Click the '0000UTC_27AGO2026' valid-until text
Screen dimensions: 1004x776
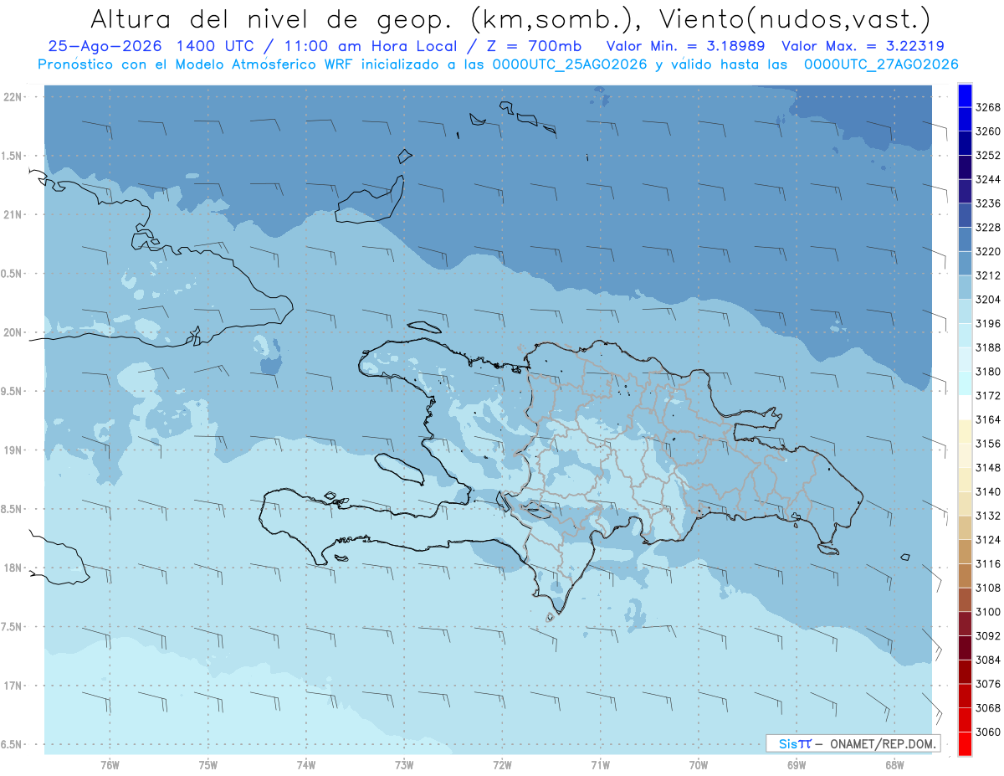(x=881, y=64)
